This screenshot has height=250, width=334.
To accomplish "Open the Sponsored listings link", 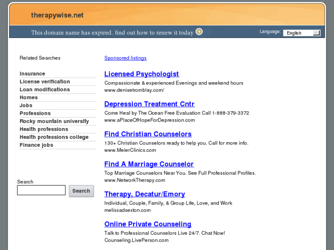I will click(x=125, y=58).
